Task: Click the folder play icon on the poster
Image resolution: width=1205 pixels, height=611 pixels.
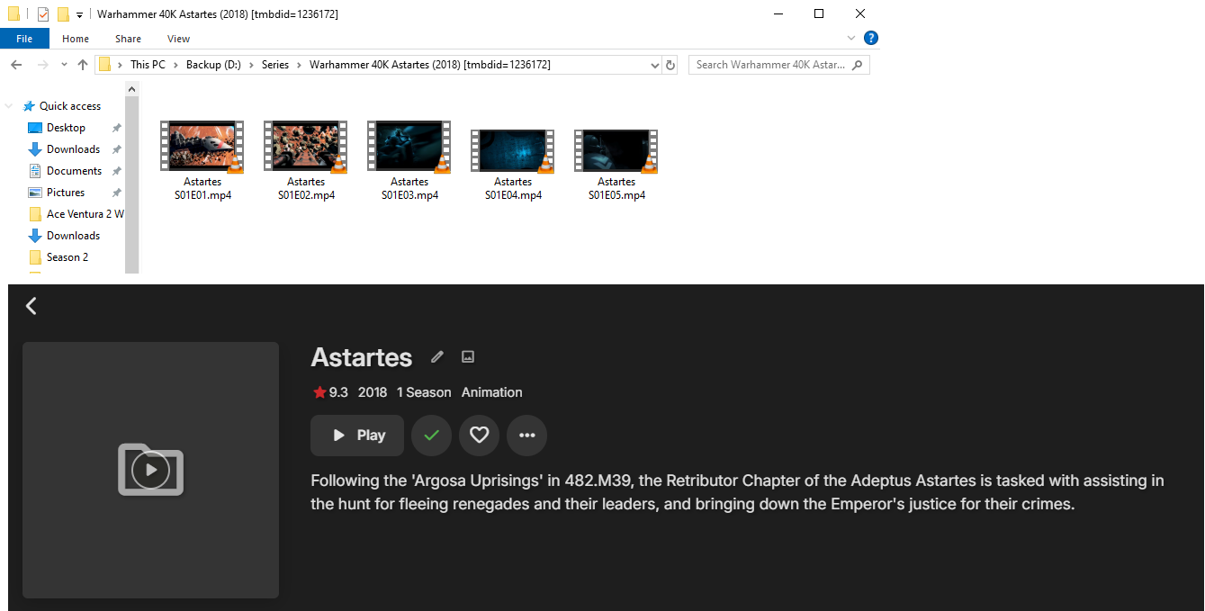Action: (150, 470)
